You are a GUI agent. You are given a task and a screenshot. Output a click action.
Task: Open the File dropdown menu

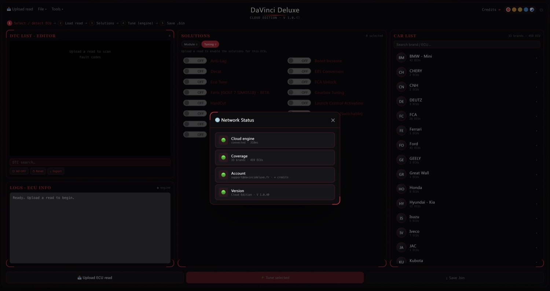pos(42,9)
